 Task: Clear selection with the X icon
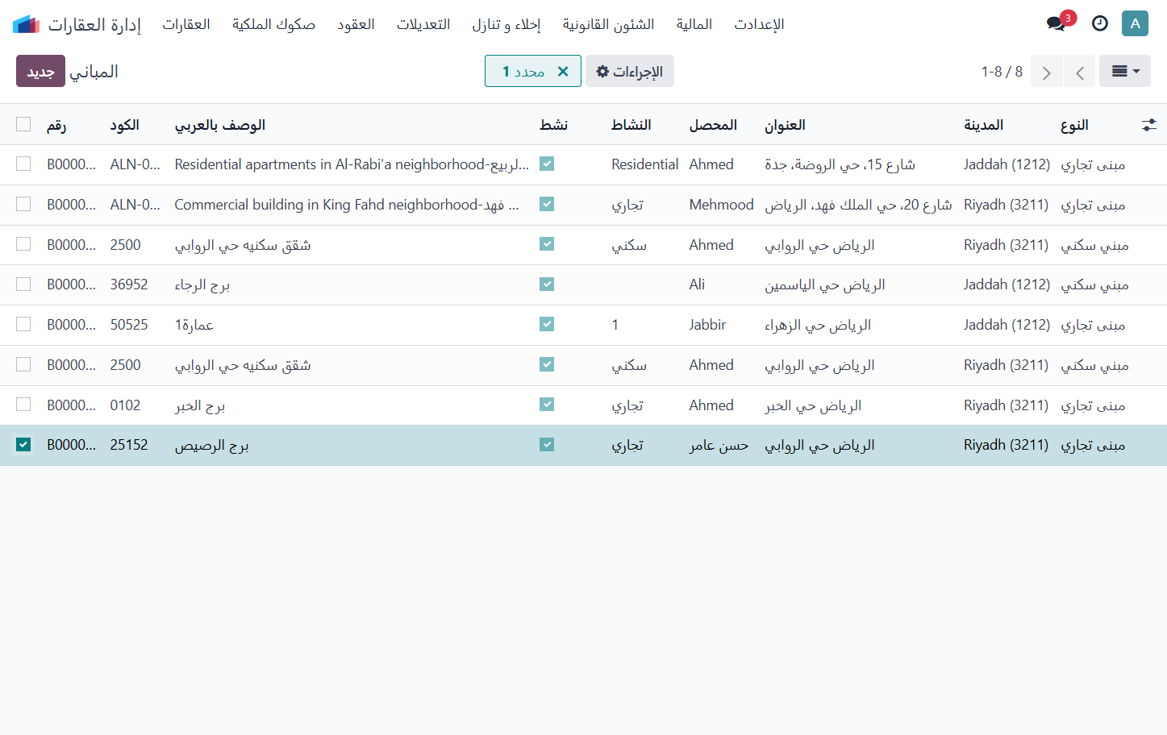click(563, 71)
